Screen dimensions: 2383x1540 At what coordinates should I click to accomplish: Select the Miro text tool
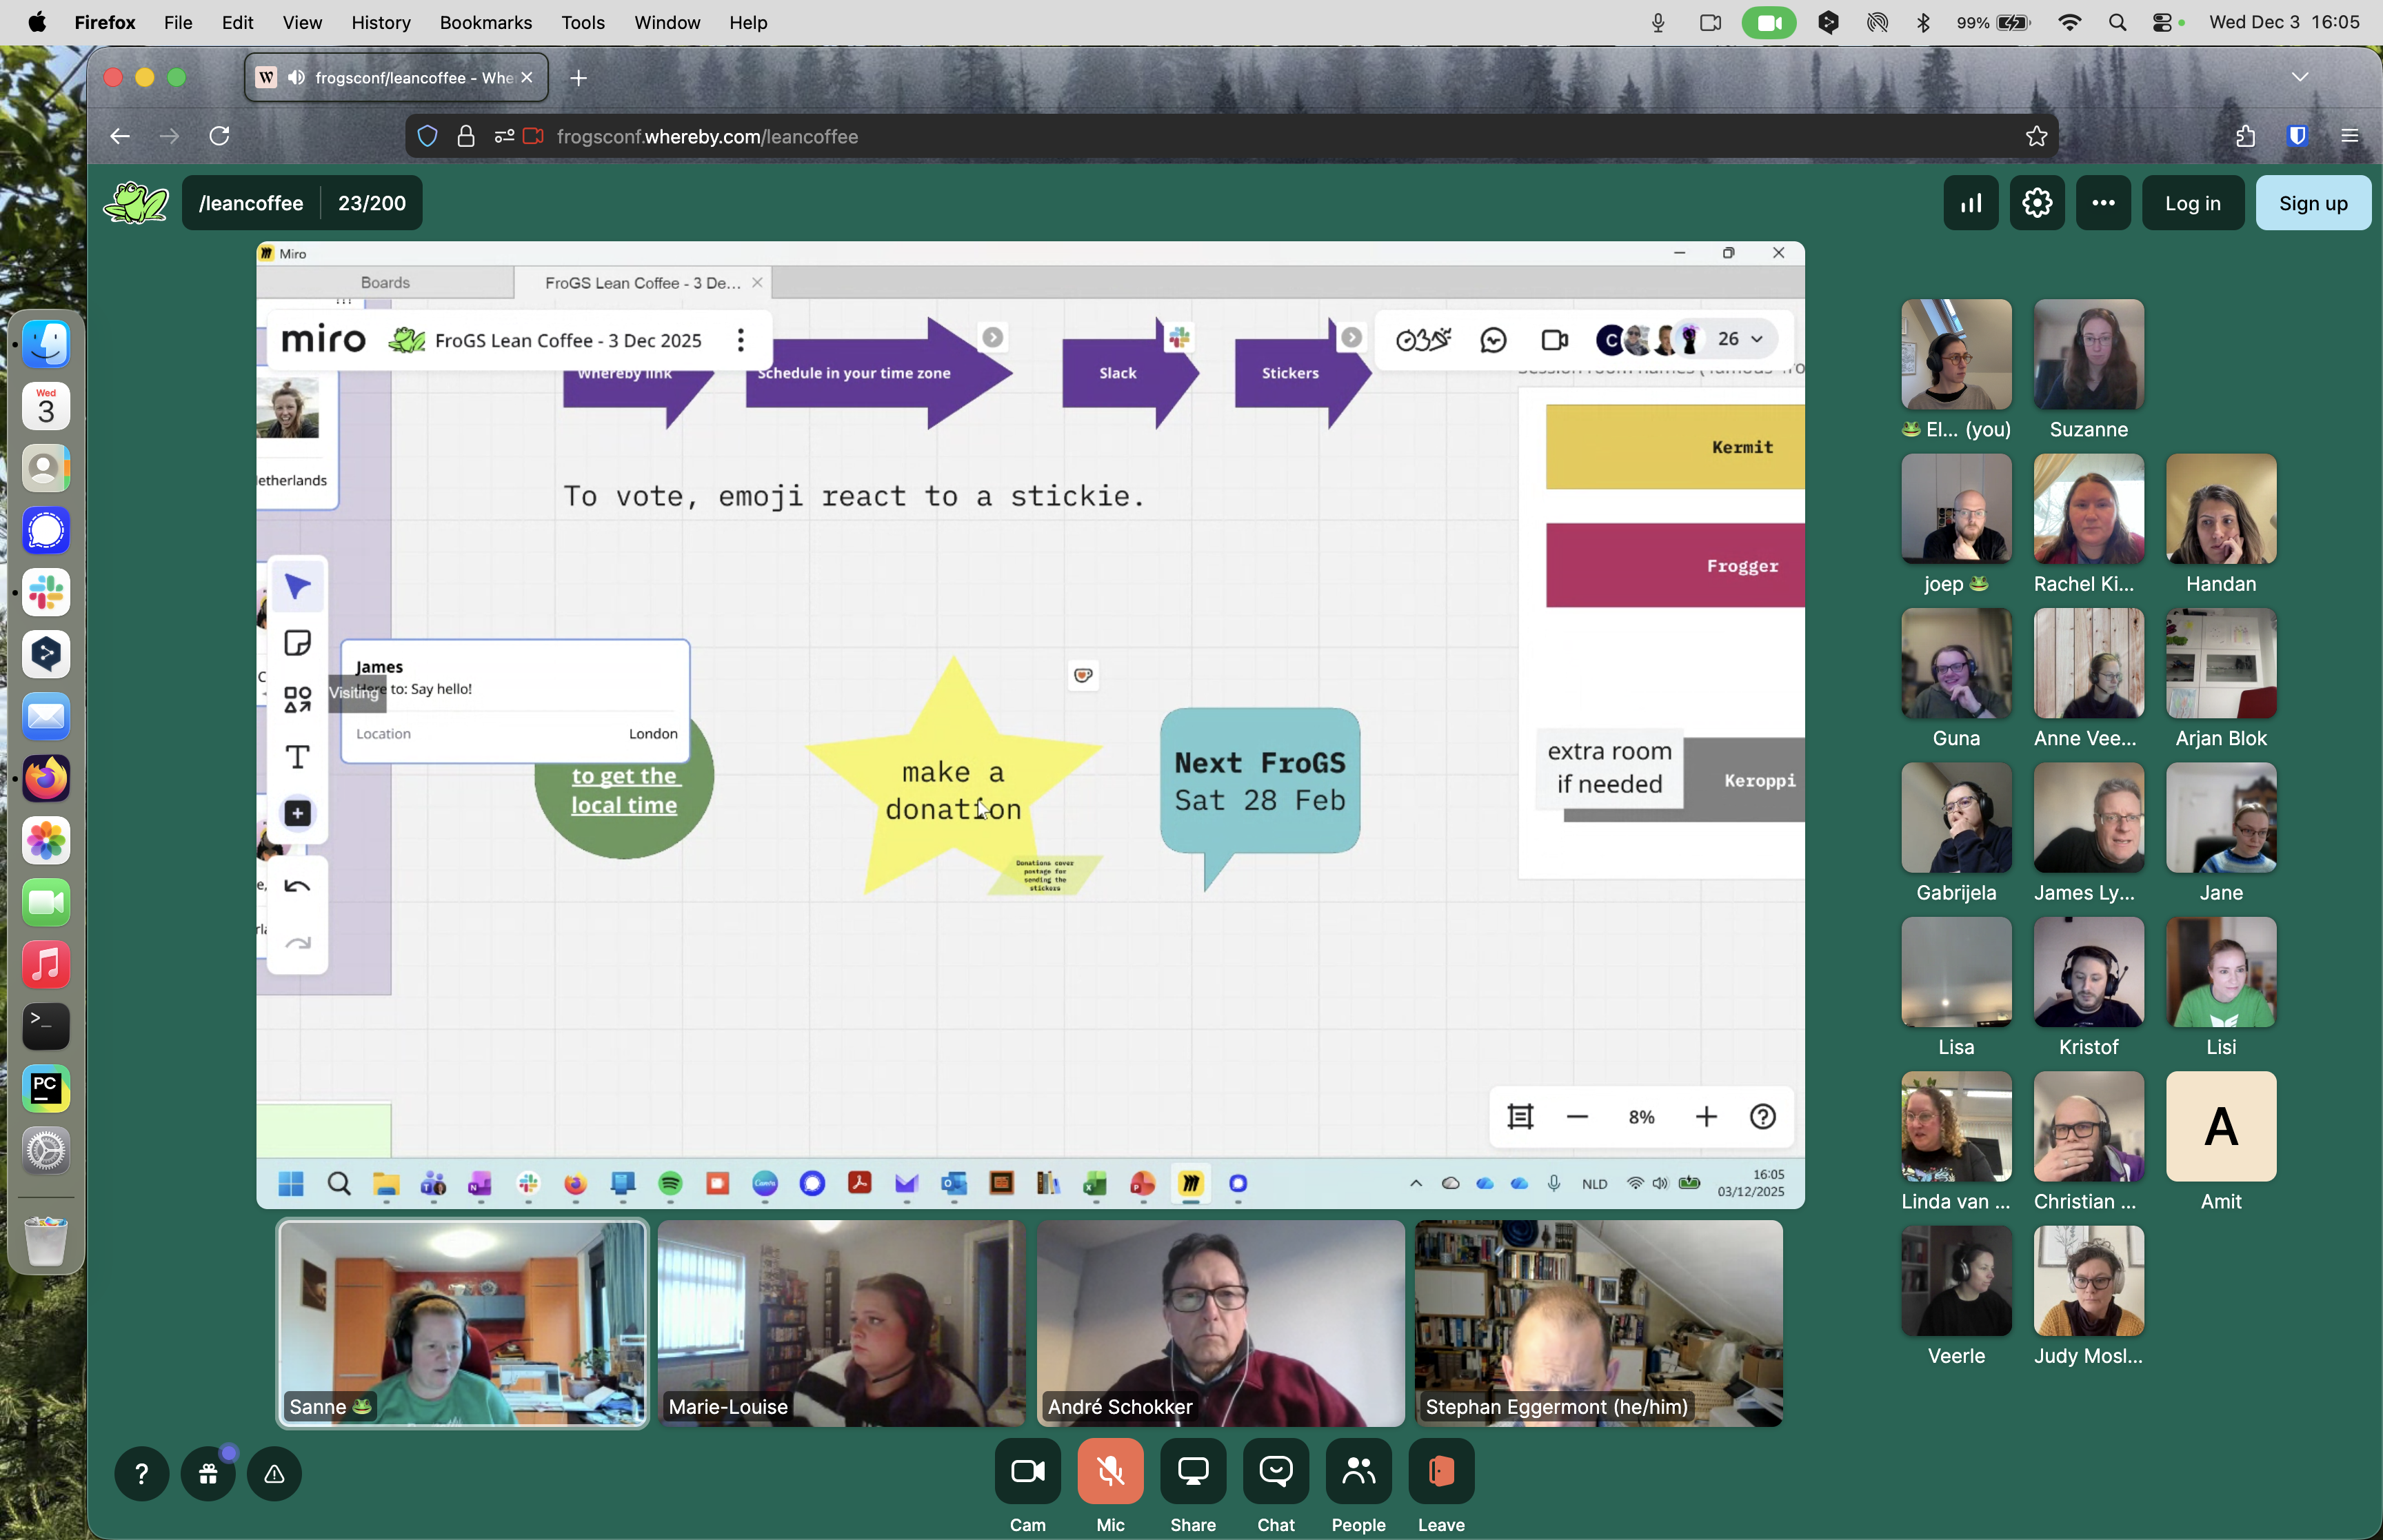tap(297, 757)
